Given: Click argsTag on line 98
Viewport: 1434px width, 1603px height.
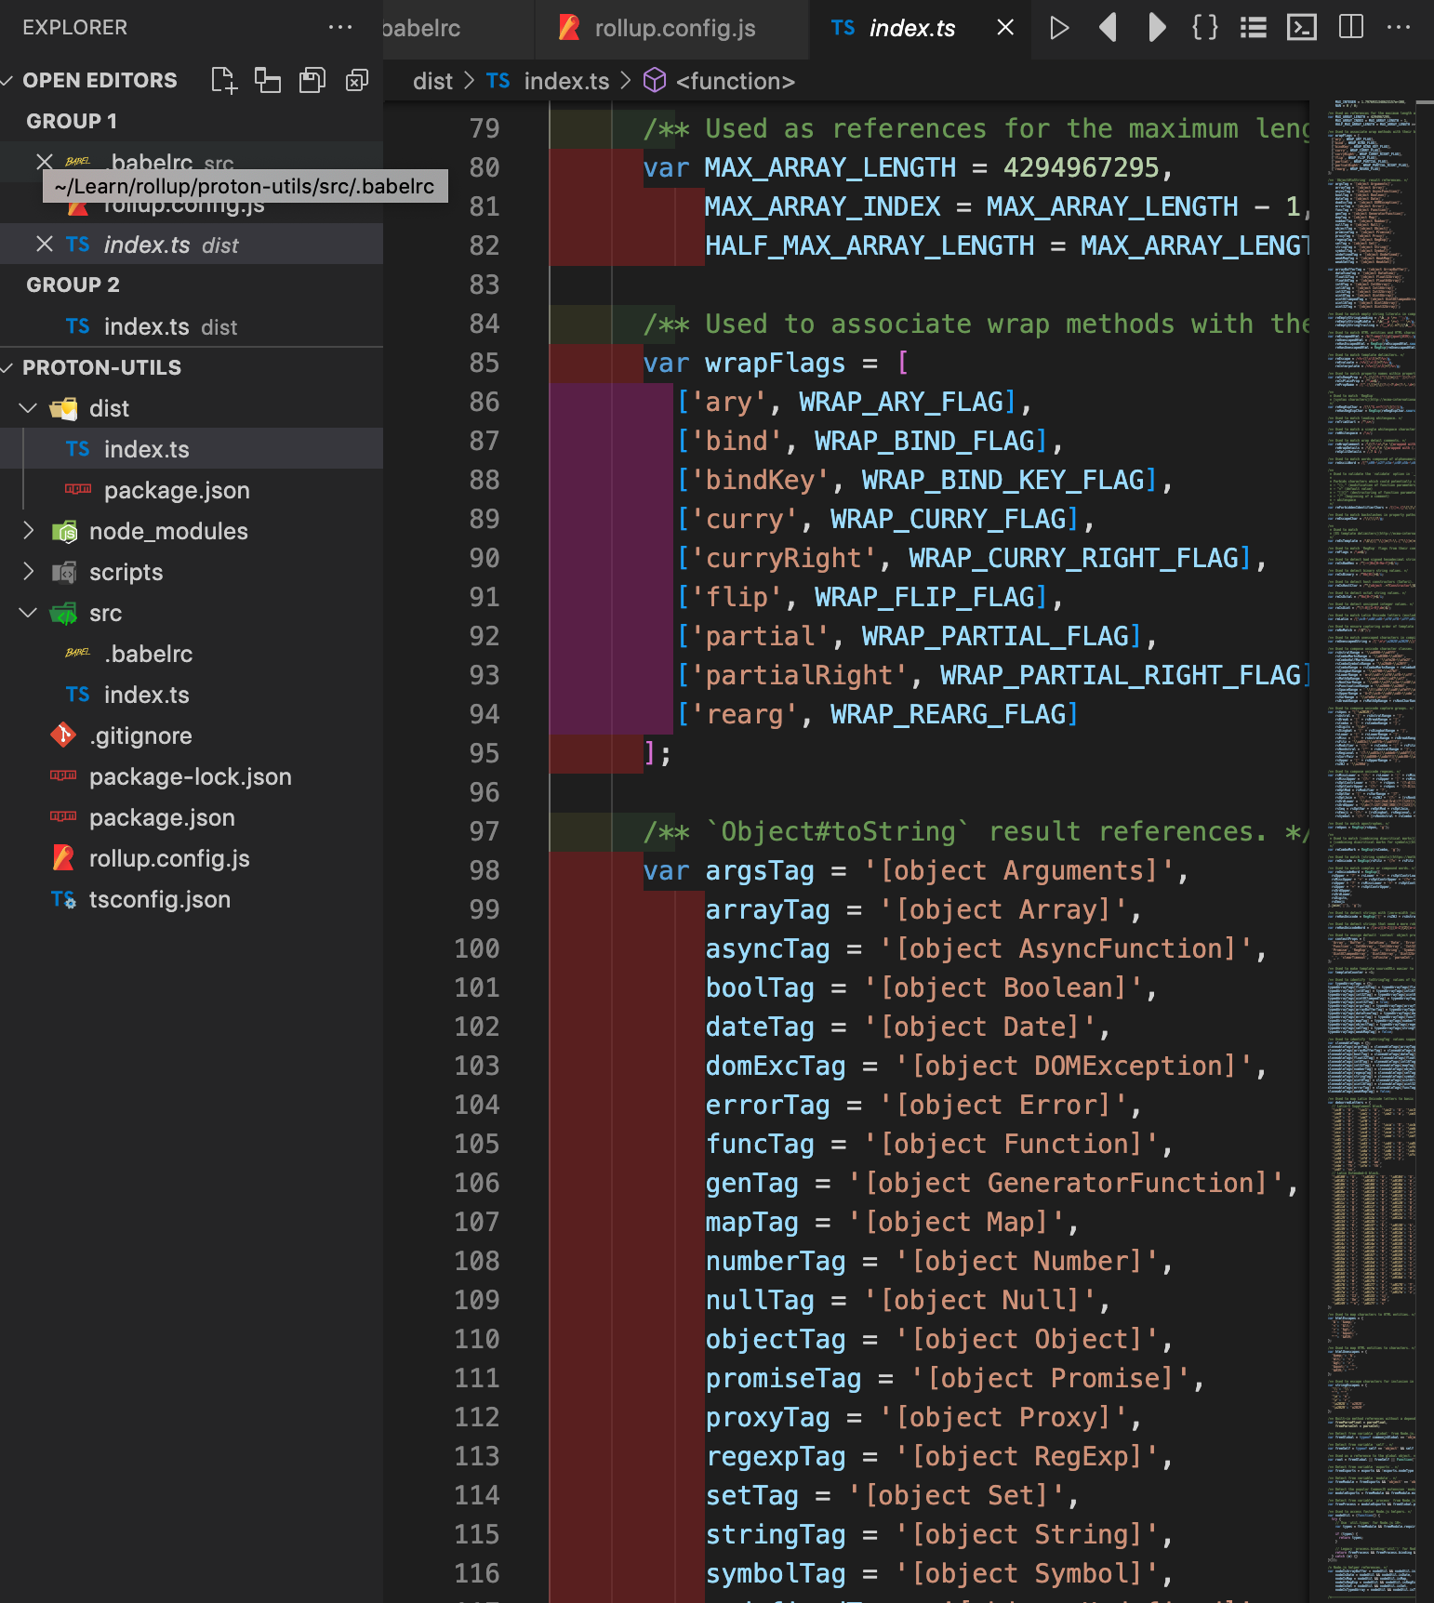Looking at the screenshot, I should [x=760, y=870].
